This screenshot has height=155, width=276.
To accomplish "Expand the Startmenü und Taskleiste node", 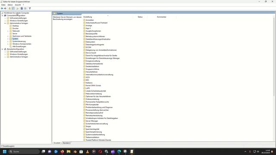I will (x=8, y=36).
